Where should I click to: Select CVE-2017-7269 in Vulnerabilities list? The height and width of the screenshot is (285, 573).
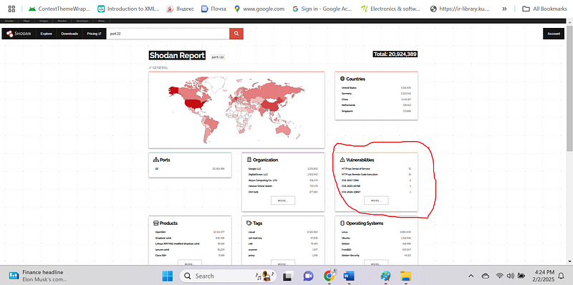[x=350, y=180]
